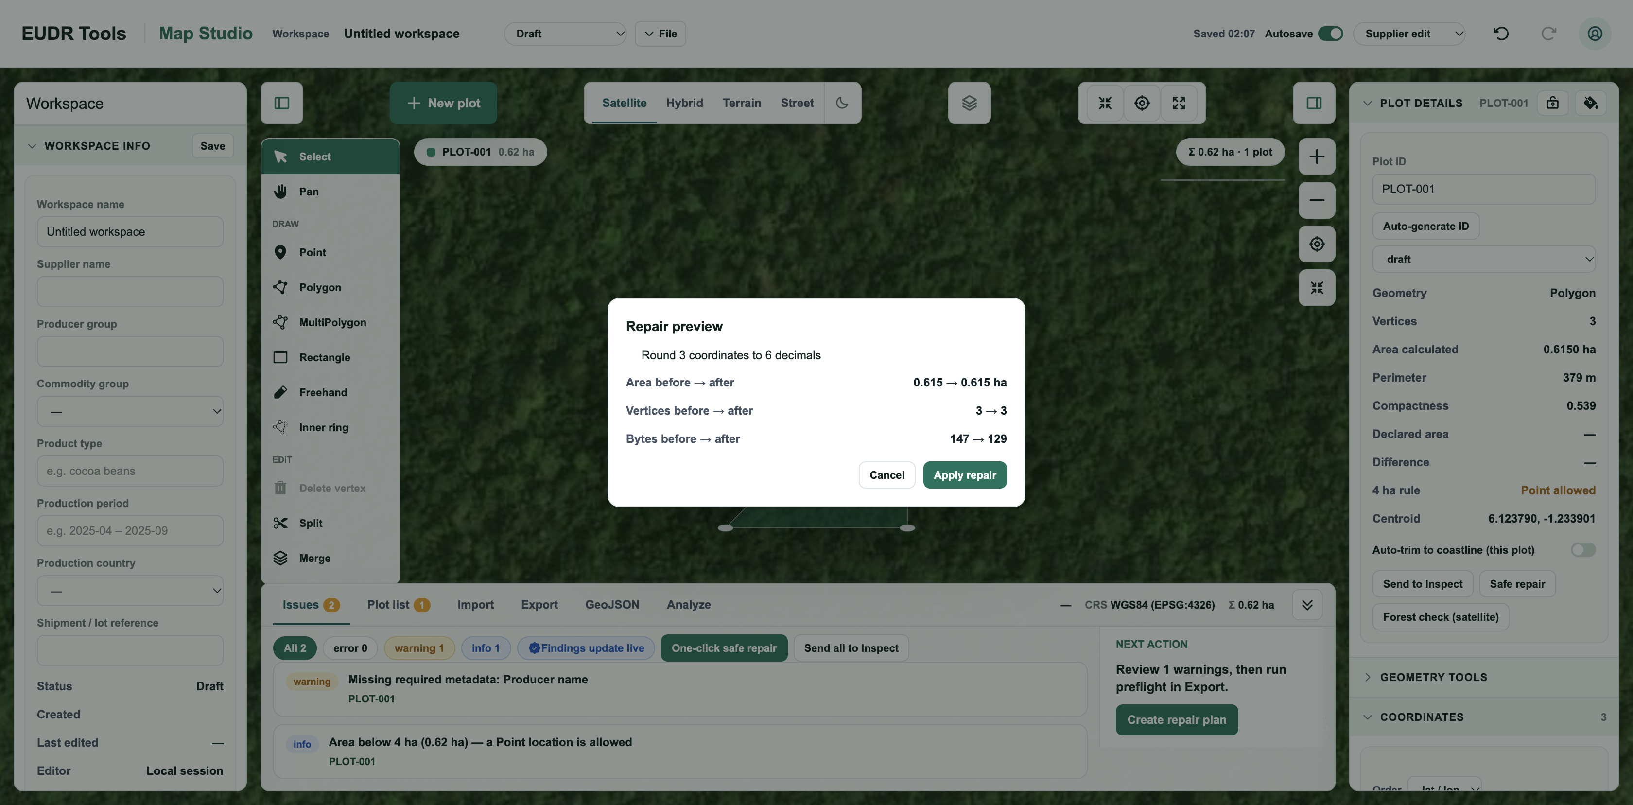Image resolution: width=1633 pixels, height=805 pixels.
Task: Click the fullscreen expand icon in top toolbar
Action: pos(1179,103)
